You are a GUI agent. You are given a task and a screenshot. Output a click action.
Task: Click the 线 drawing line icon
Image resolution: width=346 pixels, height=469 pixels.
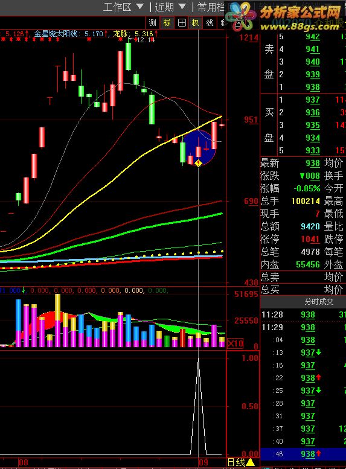pos(210,22)
